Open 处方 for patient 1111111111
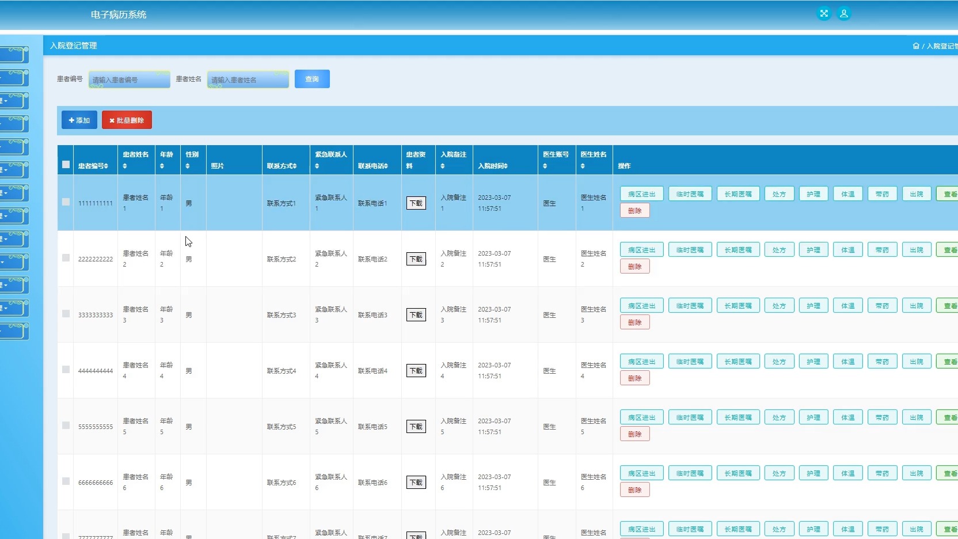The image size is (958, 539). pyautogui.click(x=779, y=194)
